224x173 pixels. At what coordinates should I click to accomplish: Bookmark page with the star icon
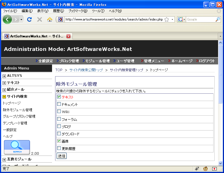[167, 19]
